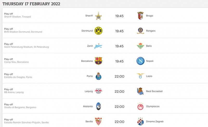
Task: Select the Real Sociedad crest
Action: pyautogui.click(x=140, y=91)
